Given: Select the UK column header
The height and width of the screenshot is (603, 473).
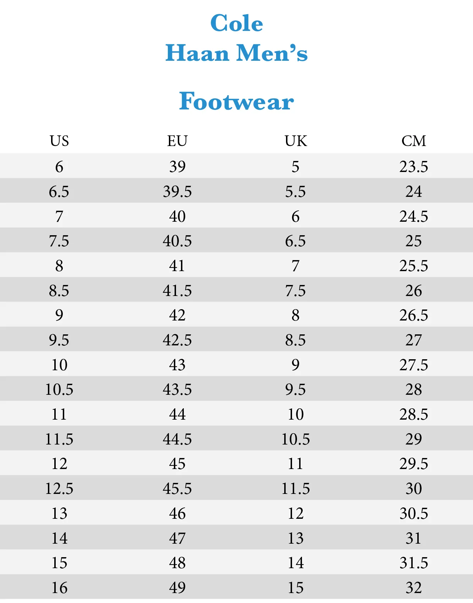Looking at the screenshot, I should coord(296,141).
